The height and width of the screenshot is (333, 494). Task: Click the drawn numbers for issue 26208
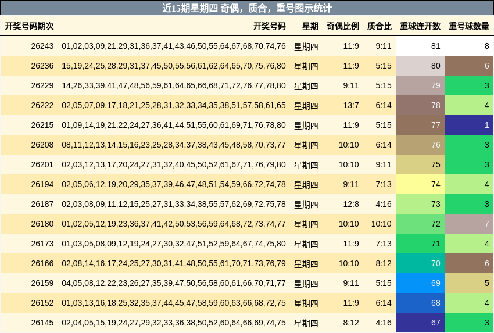point(174,145)
